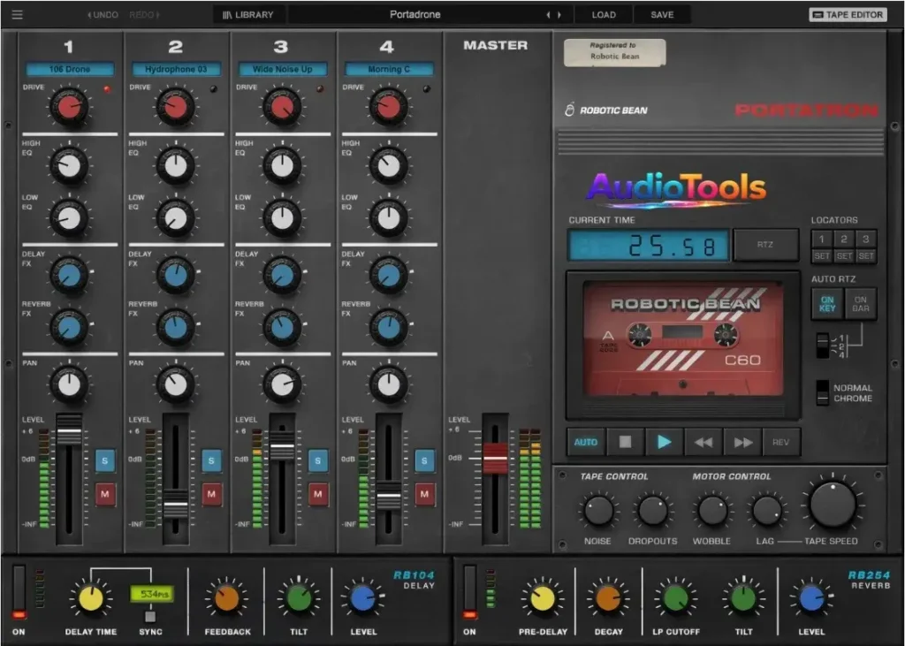Image resolution: width=905 pixels, height=646 pixels.
Task: Open track 1 sample selector '106 Drone'
Action: pos(70,69)
